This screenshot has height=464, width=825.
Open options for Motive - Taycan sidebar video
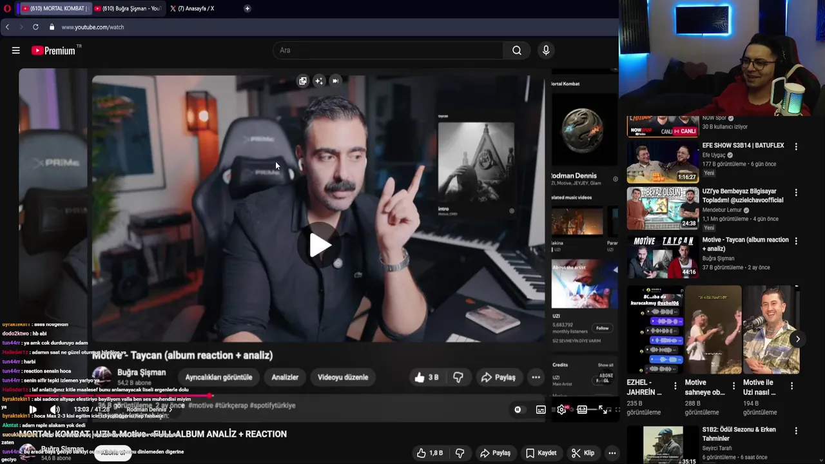(x=796, y=241)
